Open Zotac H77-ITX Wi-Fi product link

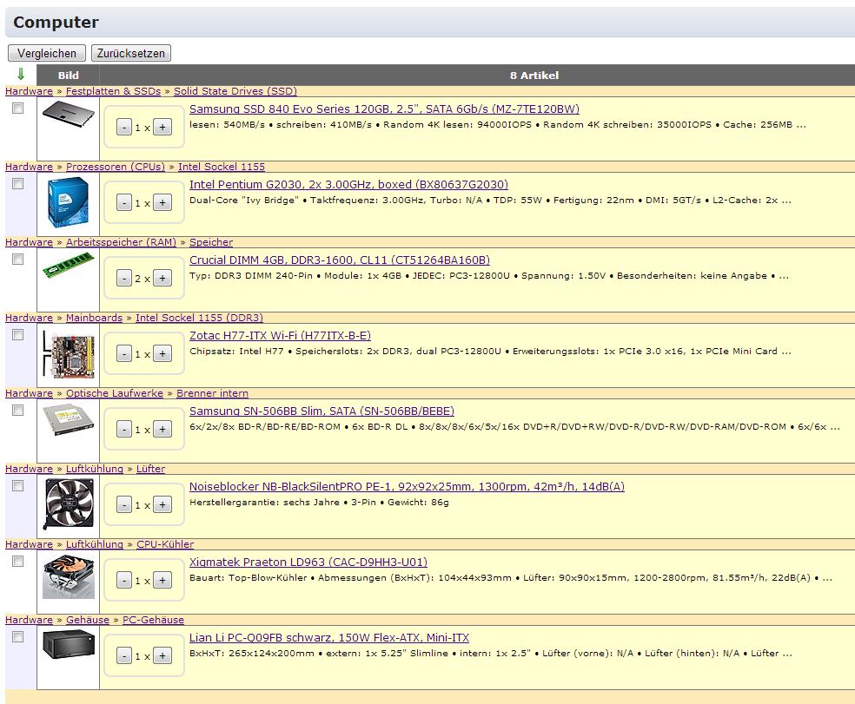pos(281,336)
